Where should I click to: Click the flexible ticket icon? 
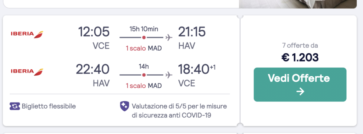point(15,106)
